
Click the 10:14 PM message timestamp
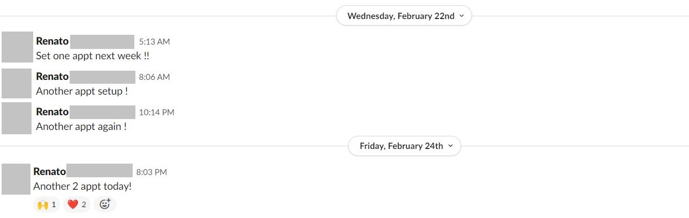[x=157, y=113]
